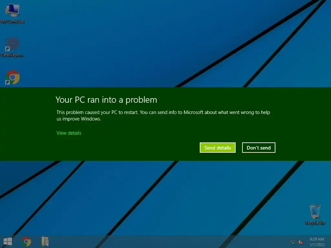Select the DataWagon desktop shortcut

pyautogui.click(x=13, y=47)
